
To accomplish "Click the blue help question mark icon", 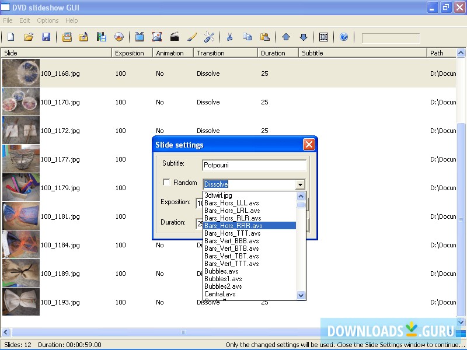I will (x=344, y=37).
